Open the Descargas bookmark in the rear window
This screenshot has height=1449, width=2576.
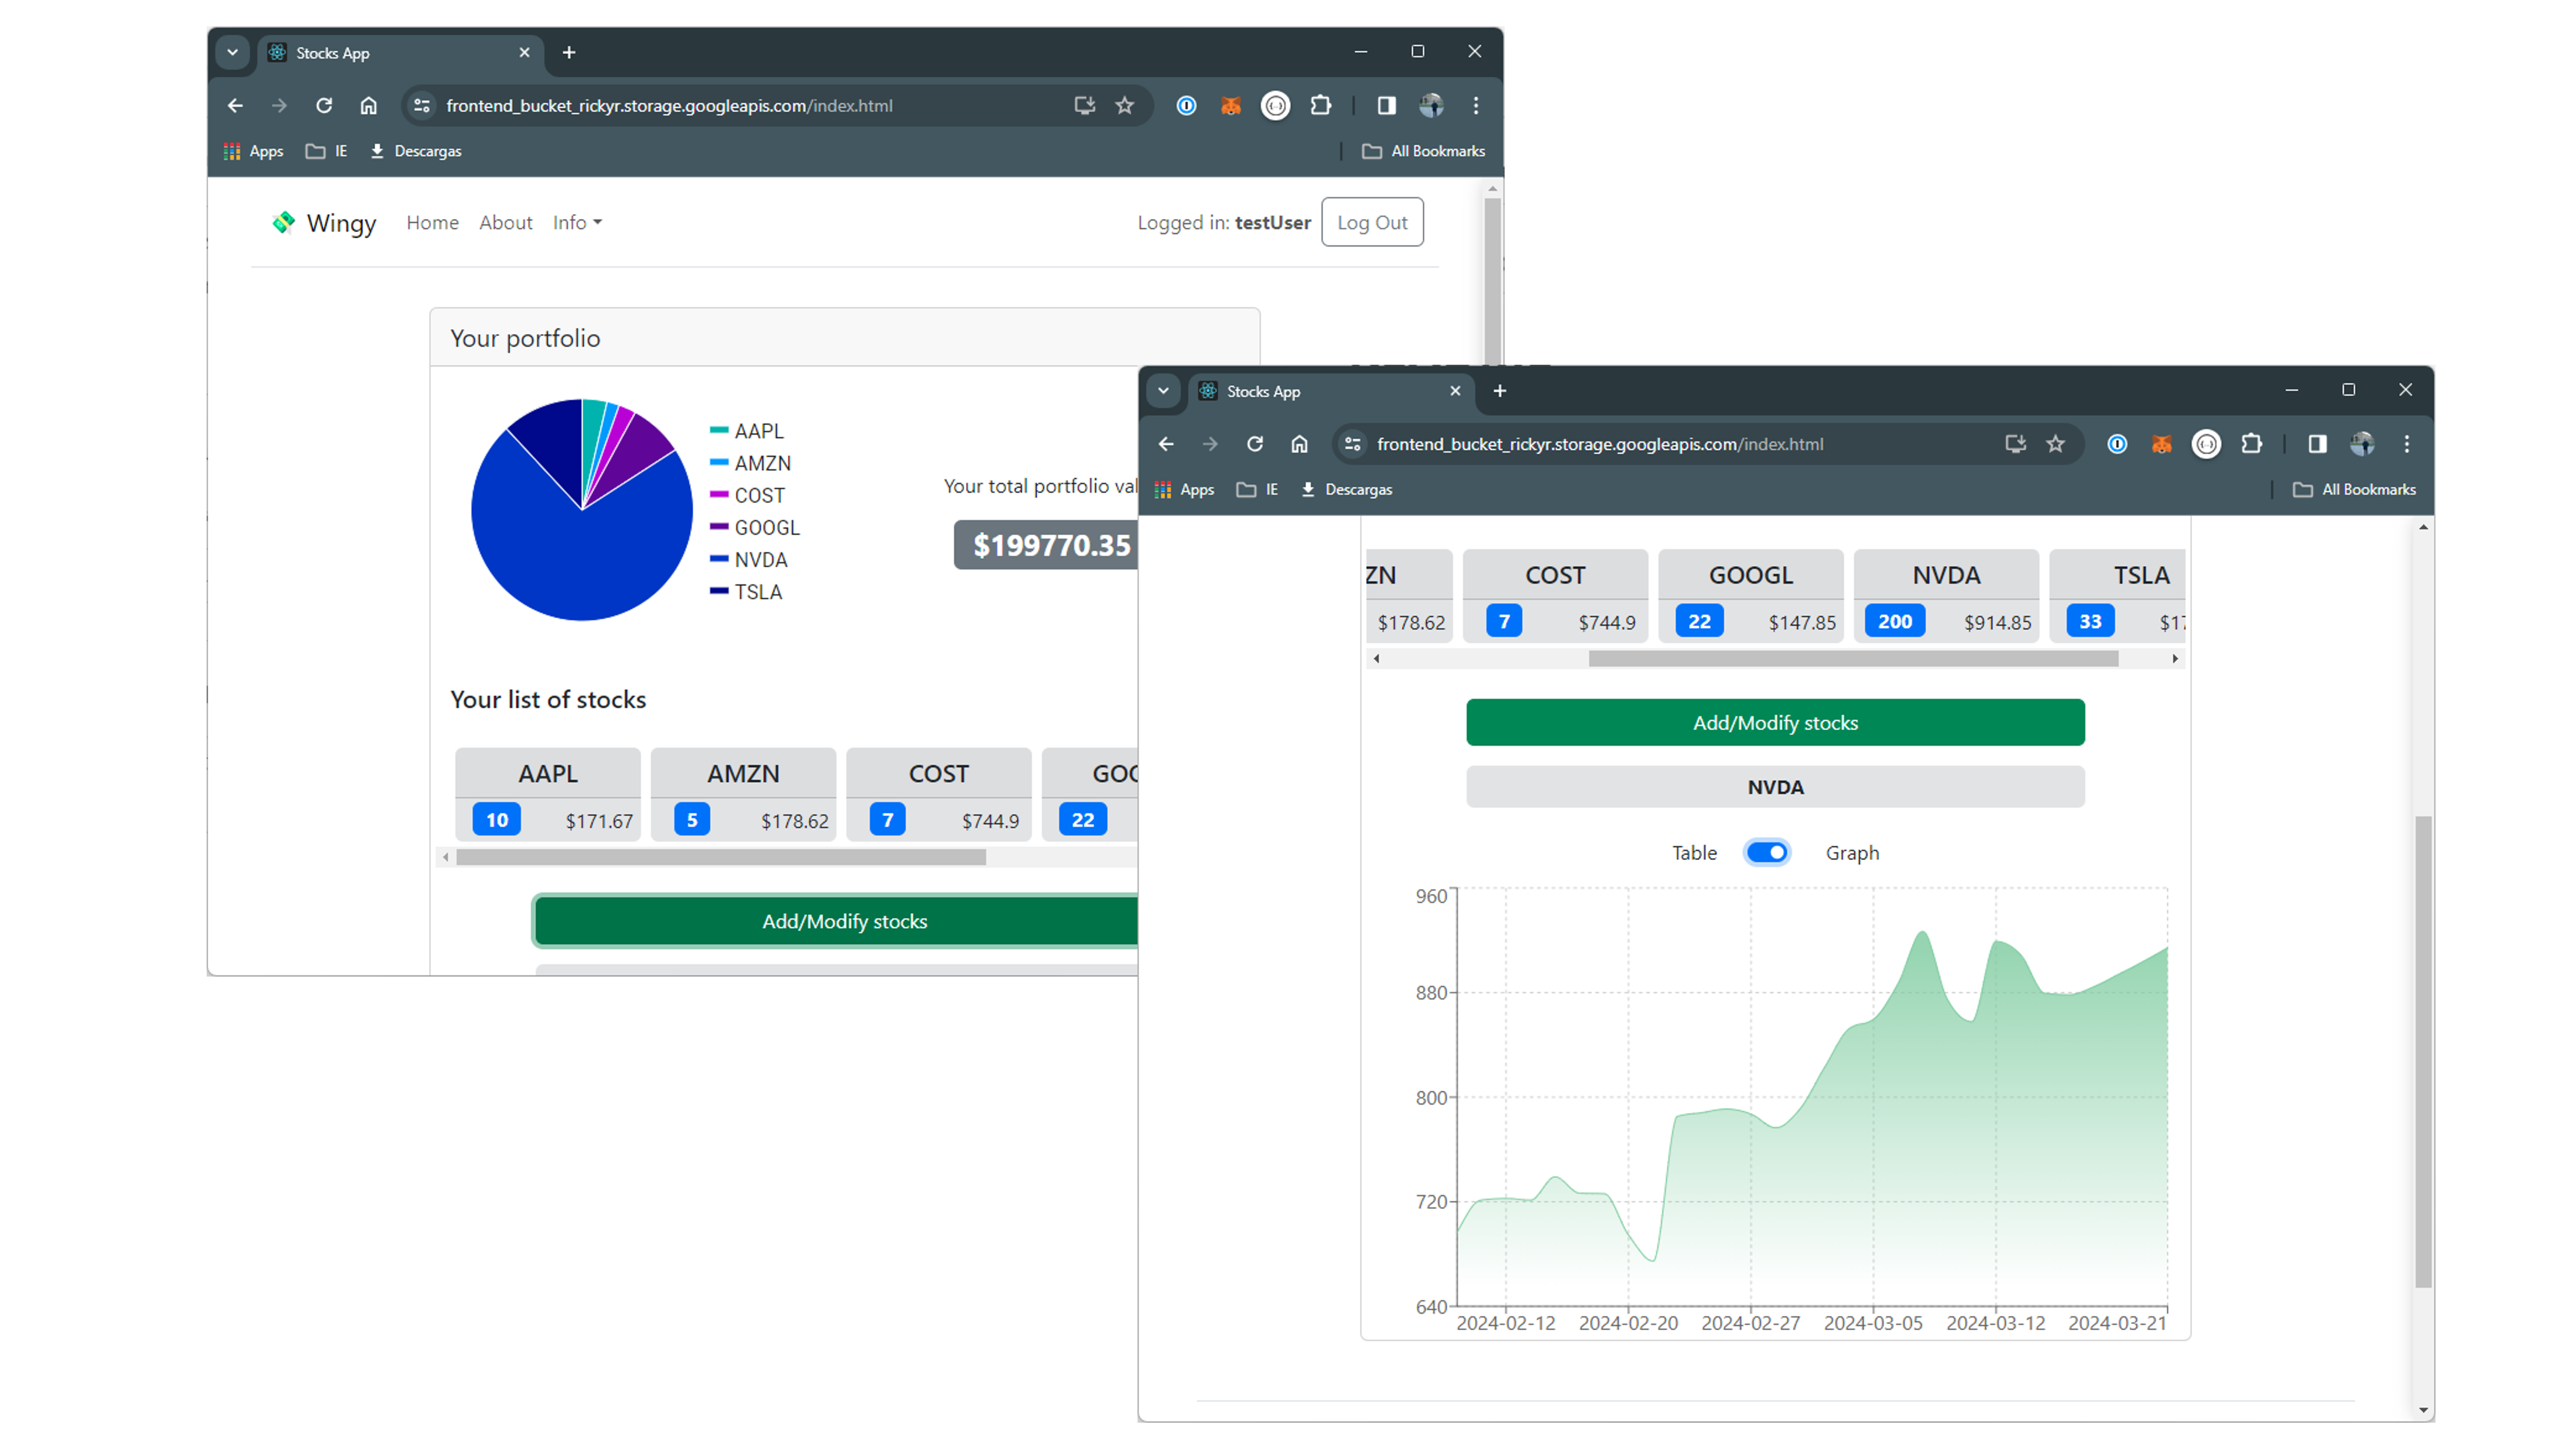pyautogui.click(x=415, y=151)
